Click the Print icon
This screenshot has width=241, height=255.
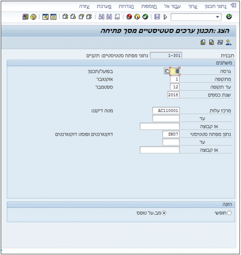click(117, 17)
